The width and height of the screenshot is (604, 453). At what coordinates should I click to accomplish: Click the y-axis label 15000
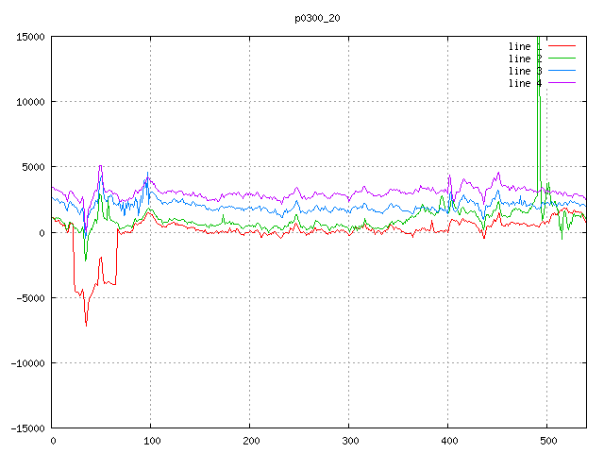click(x=30, y=37)
